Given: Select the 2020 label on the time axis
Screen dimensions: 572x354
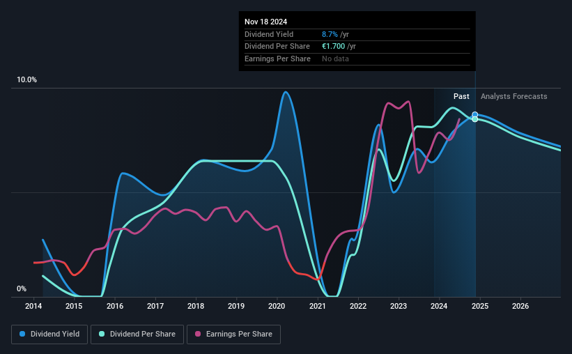Looking at the screenshot, I should click(277, 306).
